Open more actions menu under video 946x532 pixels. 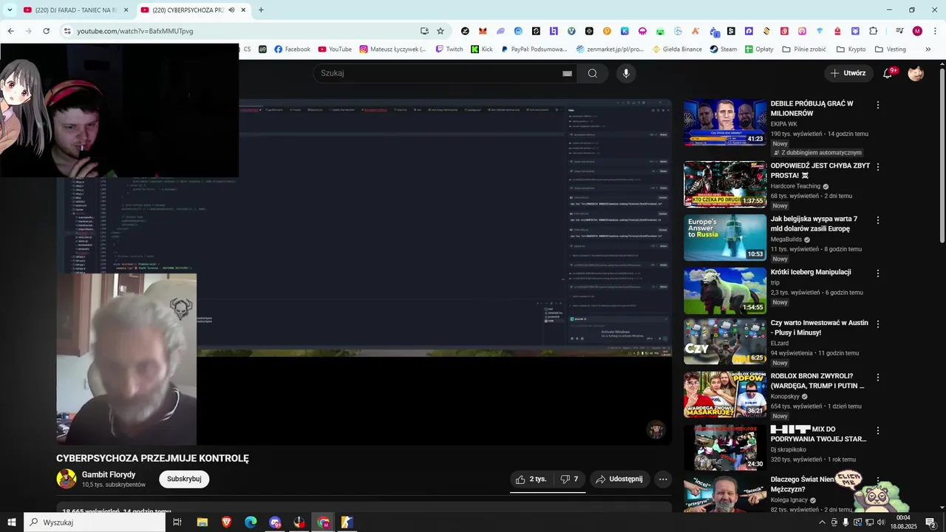point(663,479)
